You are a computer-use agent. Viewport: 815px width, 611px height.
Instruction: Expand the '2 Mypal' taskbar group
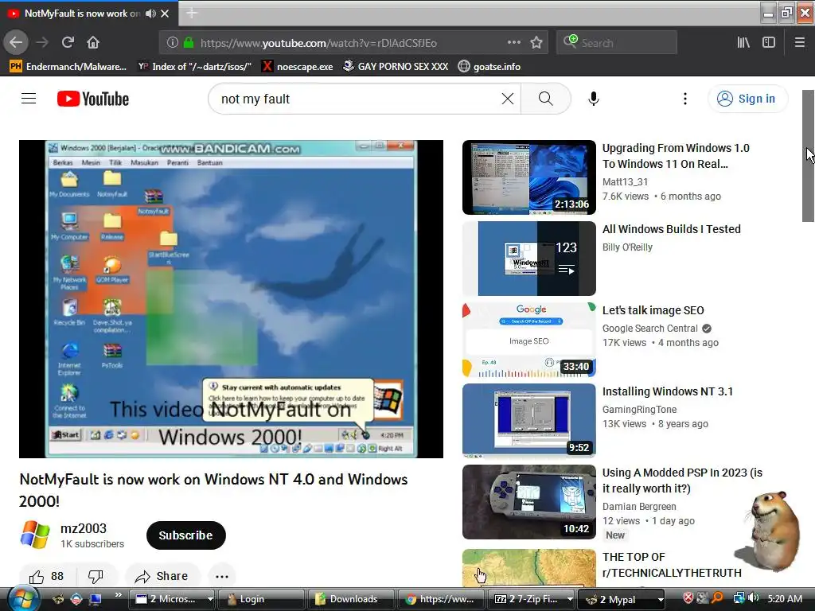coord(621,599)
